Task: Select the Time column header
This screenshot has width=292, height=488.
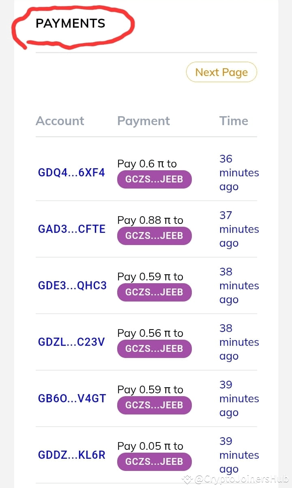Action: 234,121
